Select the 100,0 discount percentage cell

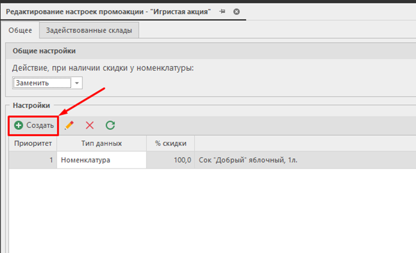[170, 160]
